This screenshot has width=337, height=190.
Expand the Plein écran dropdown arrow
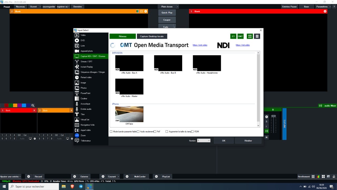tap(177, 7)
